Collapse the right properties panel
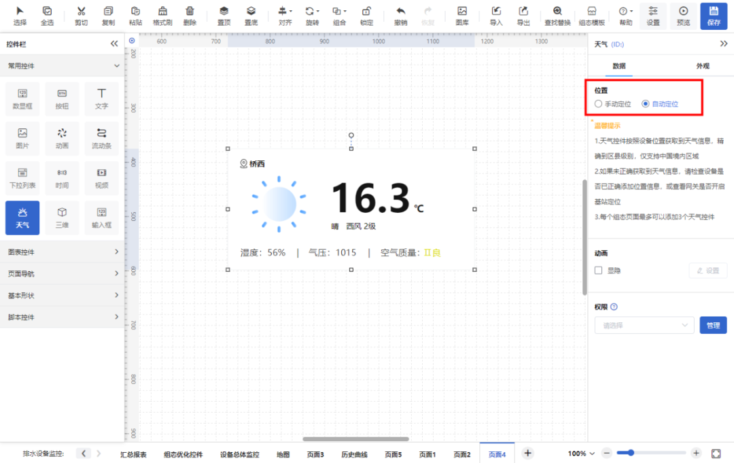Viewport: 734px width, 463px height. click(x=724, y=44)
